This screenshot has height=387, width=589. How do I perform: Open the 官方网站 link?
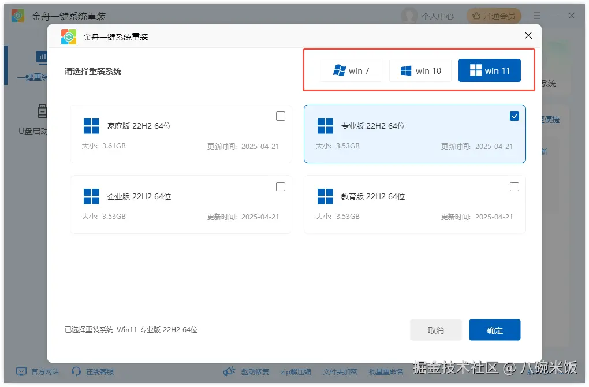pos(45,371)
